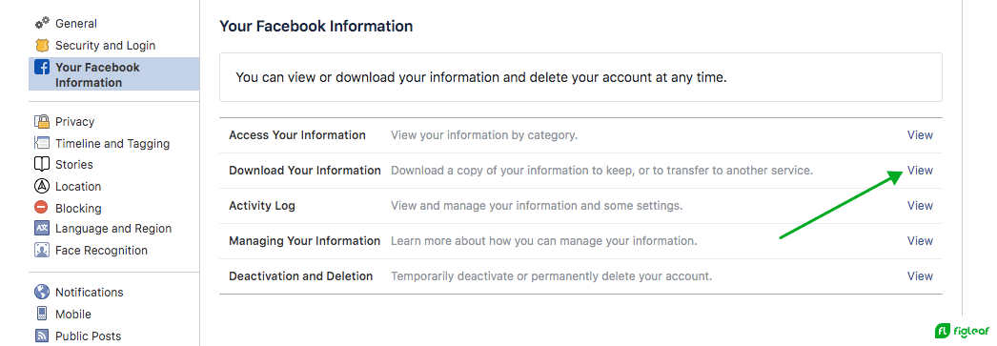Click the Timeline and Tagging icon
This screenshot has height=346, width=997.
42,143
